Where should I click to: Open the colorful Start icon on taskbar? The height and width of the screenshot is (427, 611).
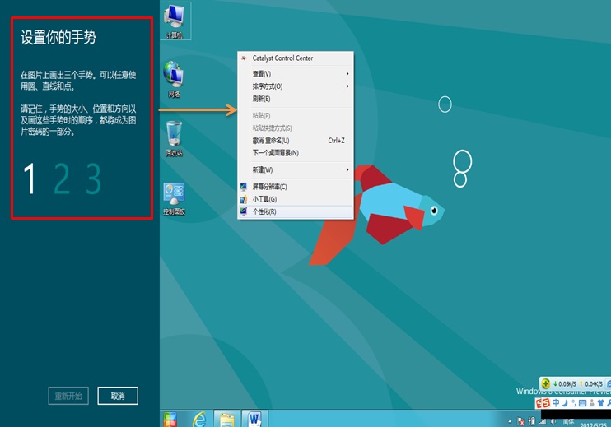pos(170,420)
